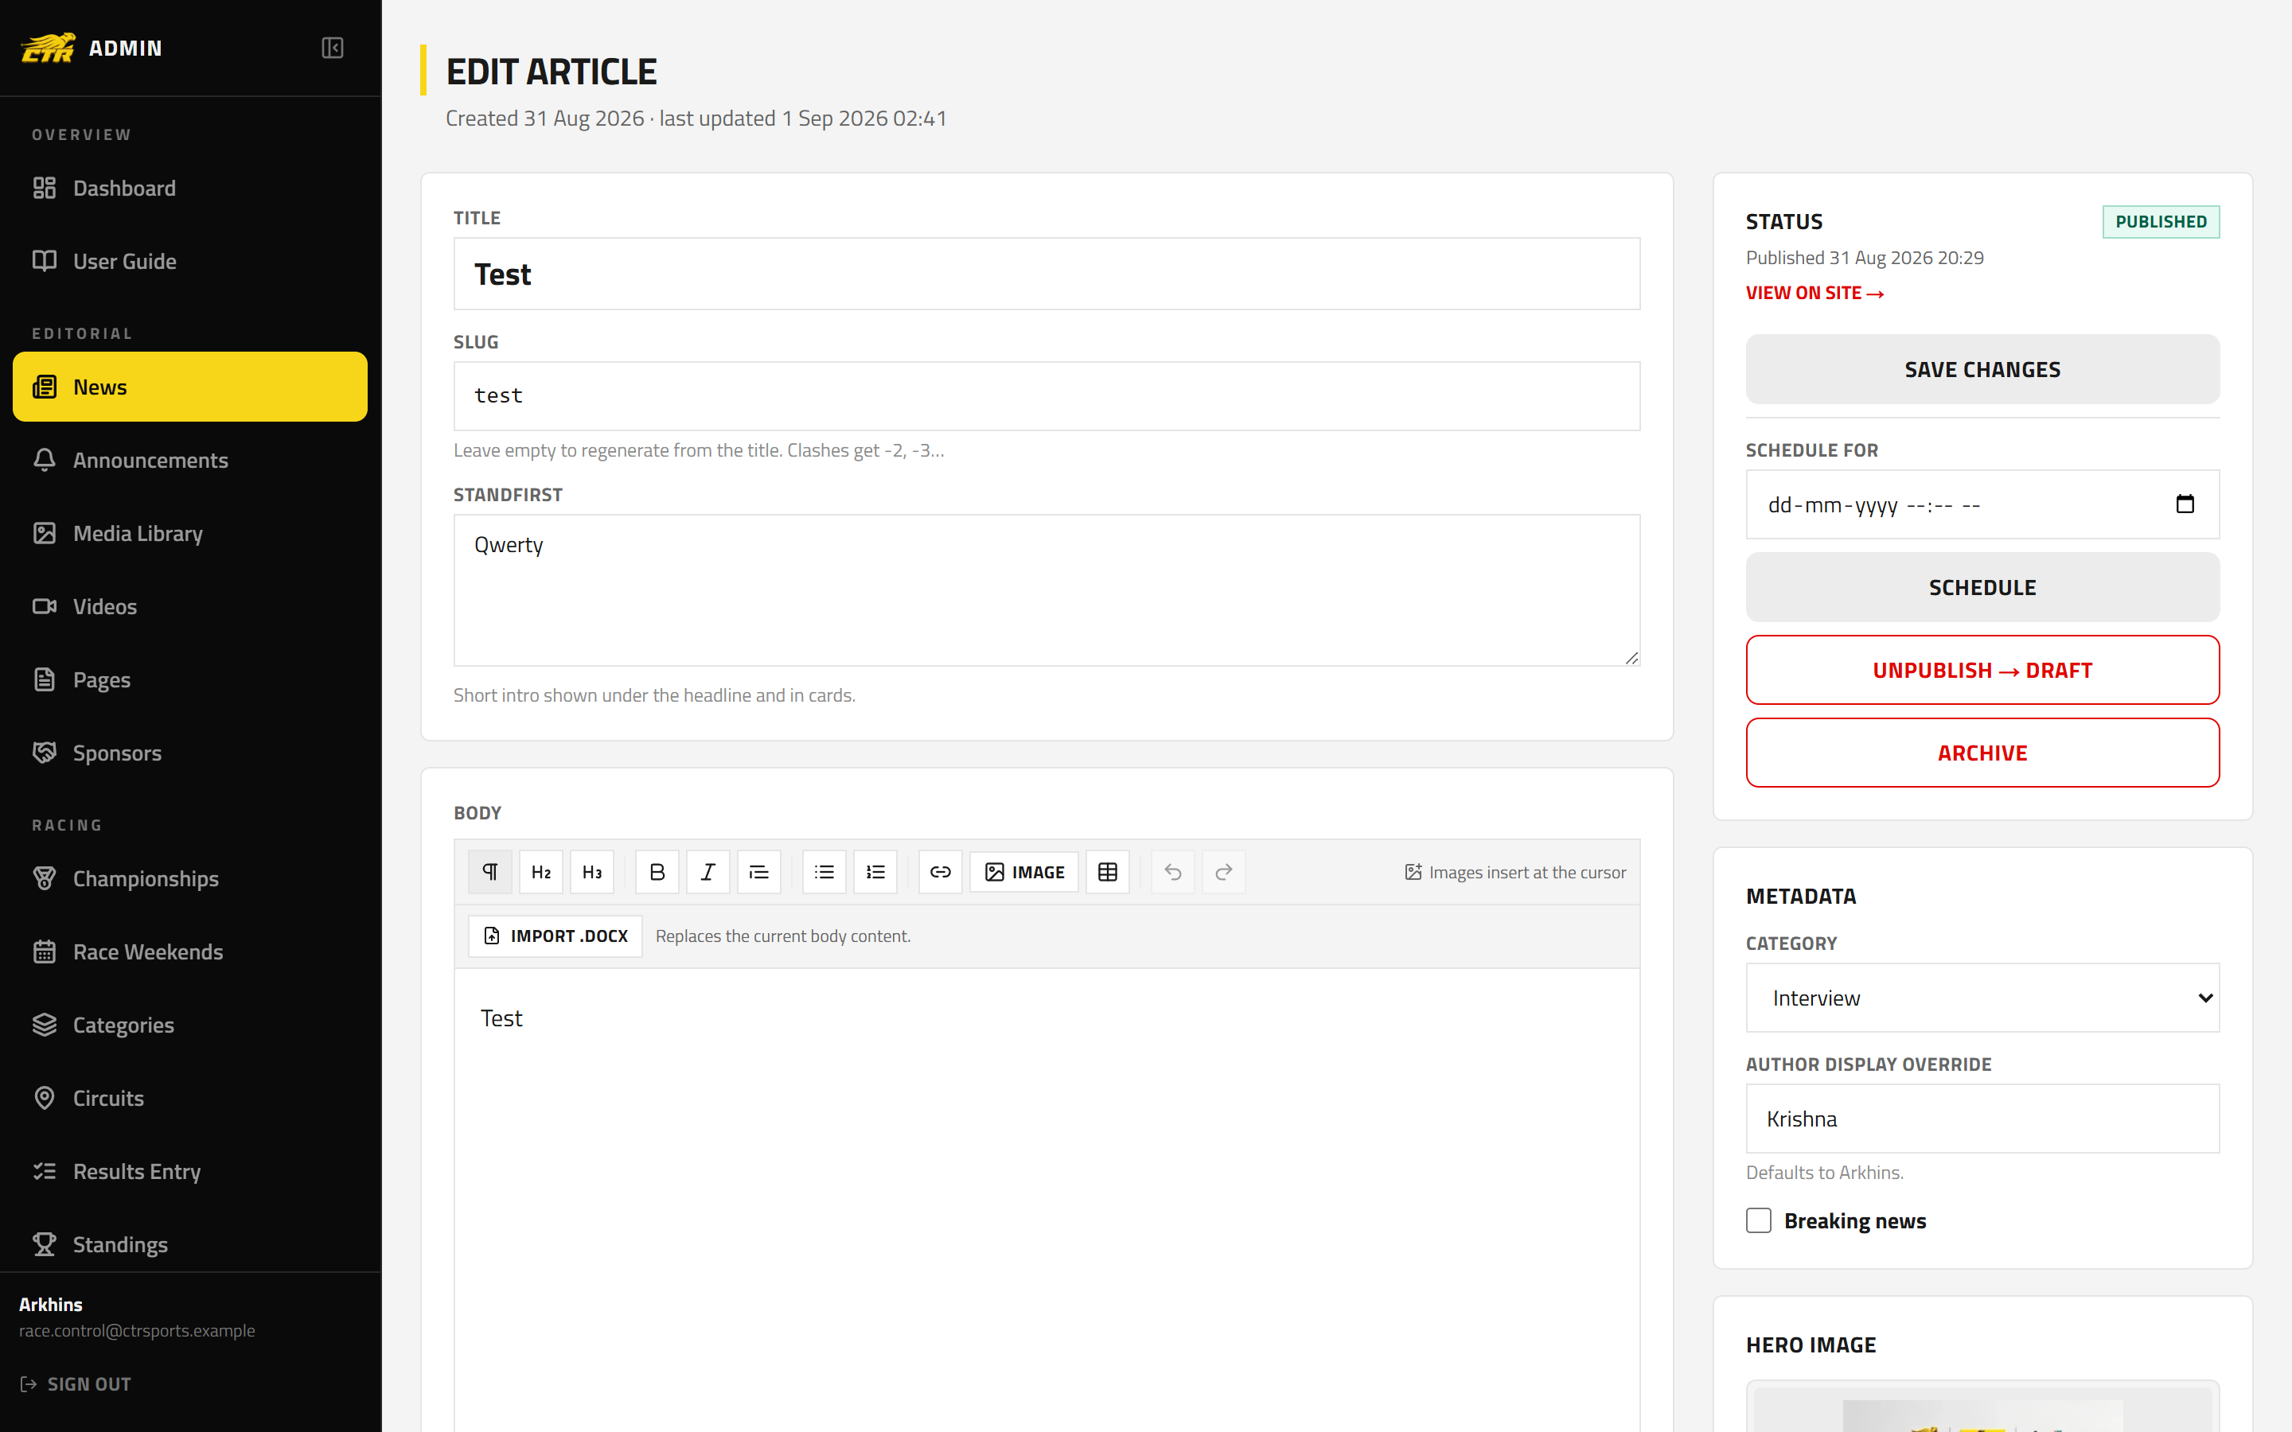Open Results Entry page
The height and width of the screenshot is (1432, 2292).
click(x=190, y=1170)
